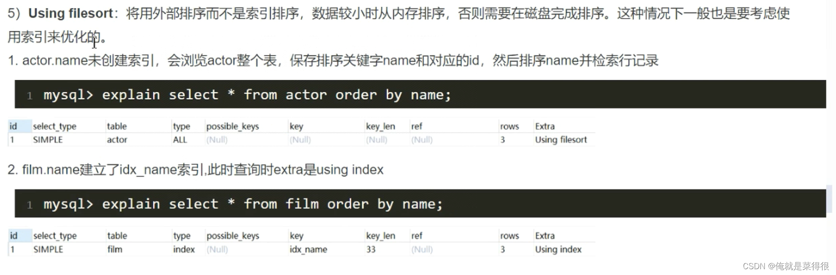Screen dimensions: 836x275
Task: Click the line number 1 in the film code block
Action: pyautogui.click(x=30, y=205)
